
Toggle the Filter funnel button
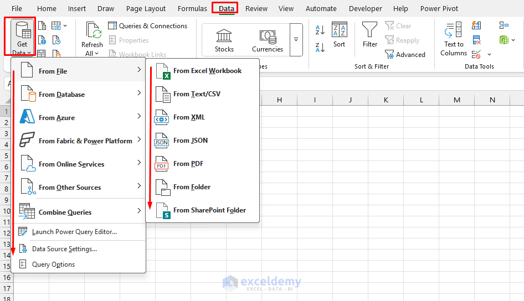369,35
